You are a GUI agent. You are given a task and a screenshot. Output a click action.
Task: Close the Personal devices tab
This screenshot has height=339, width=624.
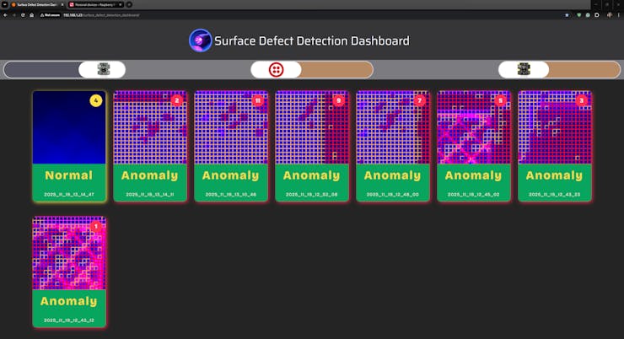pyautogui.click(x=121, y=5)
